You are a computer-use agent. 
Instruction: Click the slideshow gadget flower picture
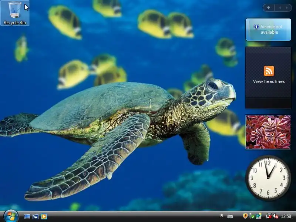coord(268,132)
